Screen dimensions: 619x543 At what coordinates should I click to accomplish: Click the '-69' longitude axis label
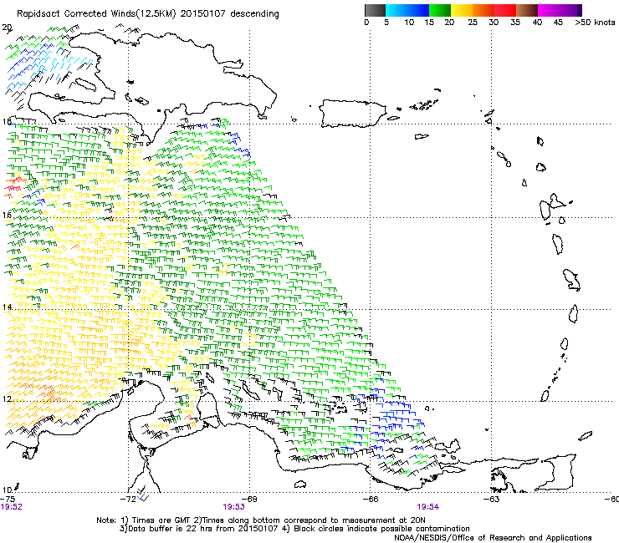point(249,499)
